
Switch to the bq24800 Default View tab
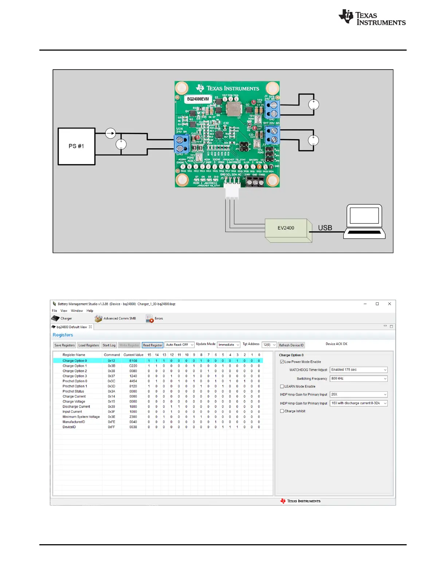[71, 327]
